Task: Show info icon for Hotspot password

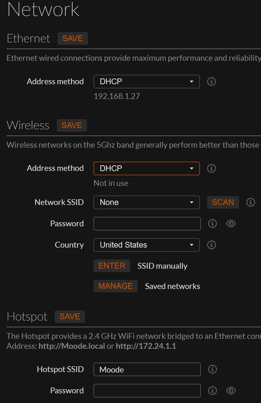Action: coord(212,390)
